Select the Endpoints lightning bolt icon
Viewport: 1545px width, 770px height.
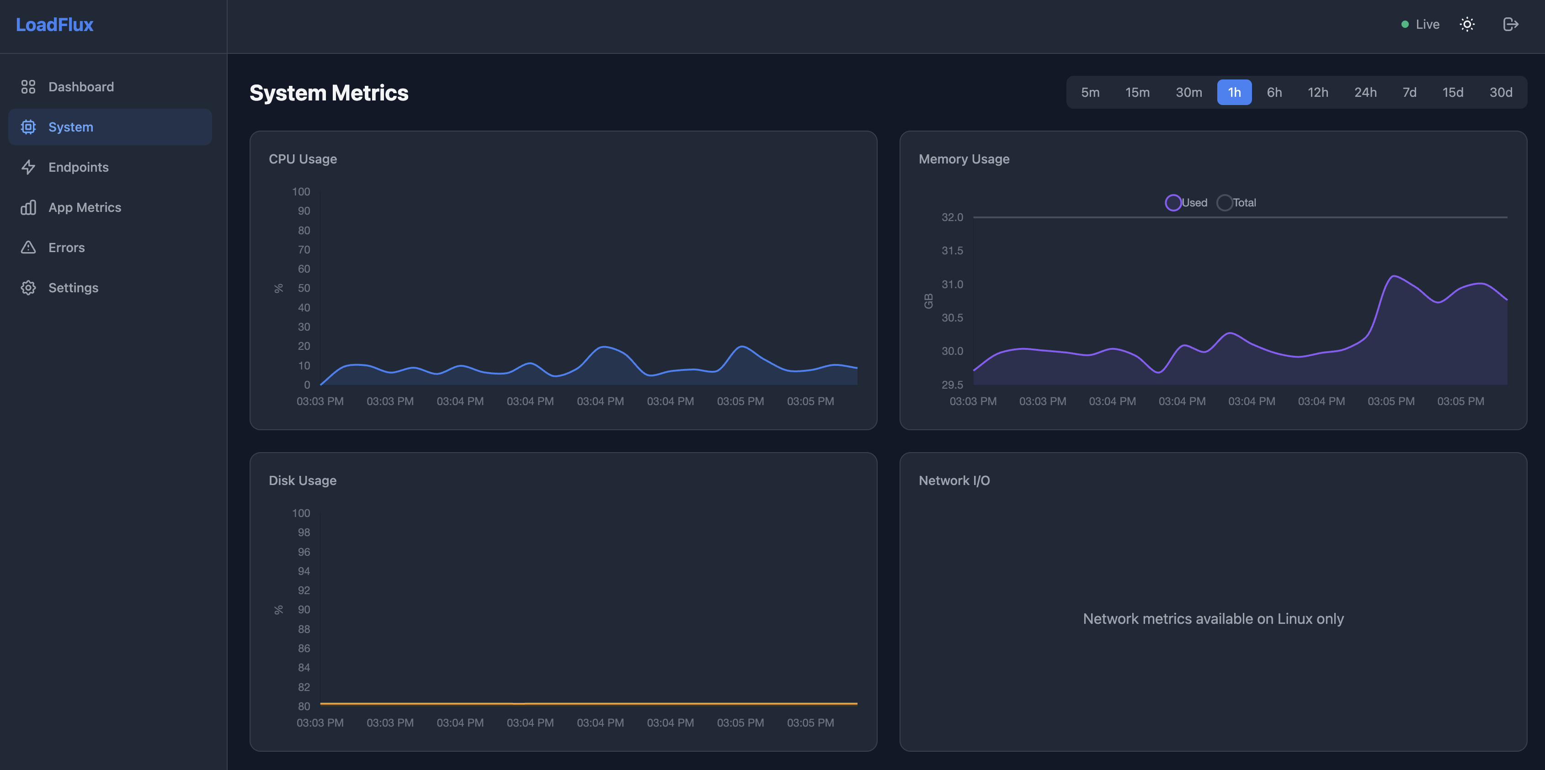(x=28, y=167)
